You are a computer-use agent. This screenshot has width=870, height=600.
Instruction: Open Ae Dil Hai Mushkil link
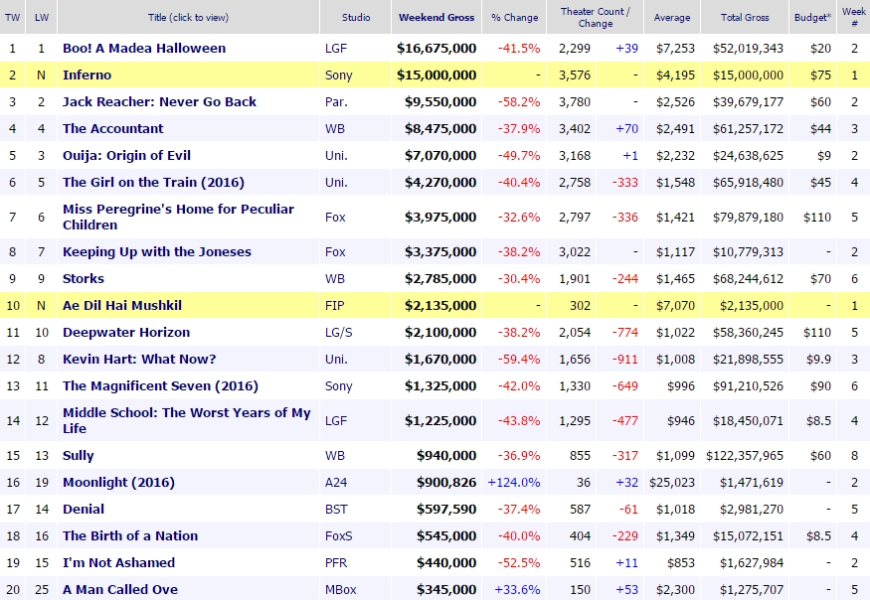[x=122, y=306]
